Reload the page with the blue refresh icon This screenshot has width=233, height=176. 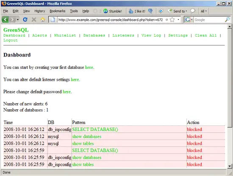tap(25, 20)
